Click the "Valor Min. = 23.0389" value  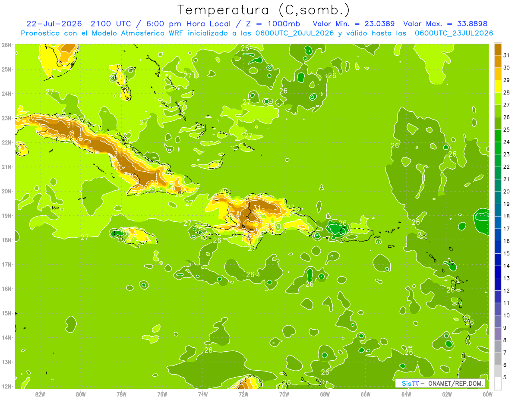(354, 24)
